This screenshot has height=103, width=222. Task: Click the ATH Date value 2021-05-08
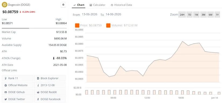point(60,65)
